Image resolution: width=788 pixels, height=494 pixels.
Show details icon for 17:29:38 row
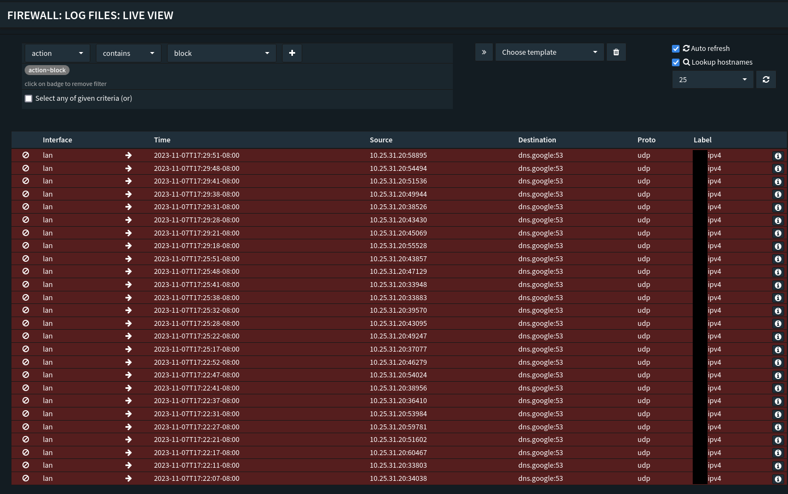coord(778,194)
